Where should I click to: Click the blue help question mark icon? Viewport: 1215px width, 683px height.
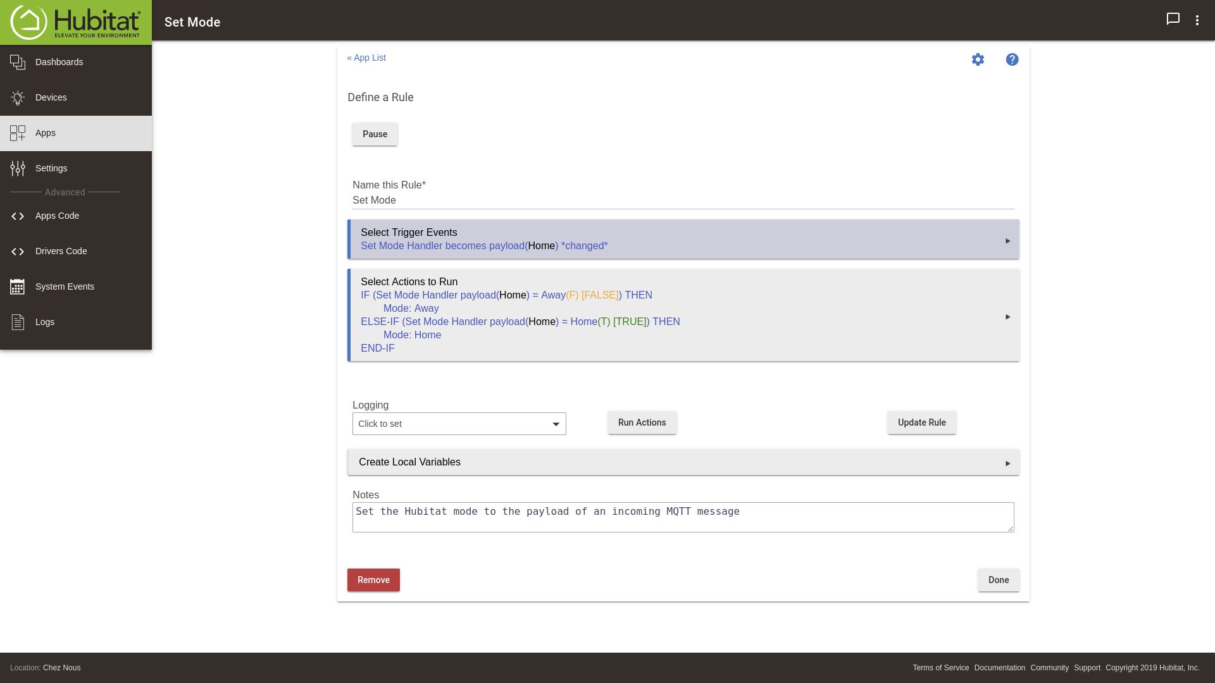pos(1012,59)
